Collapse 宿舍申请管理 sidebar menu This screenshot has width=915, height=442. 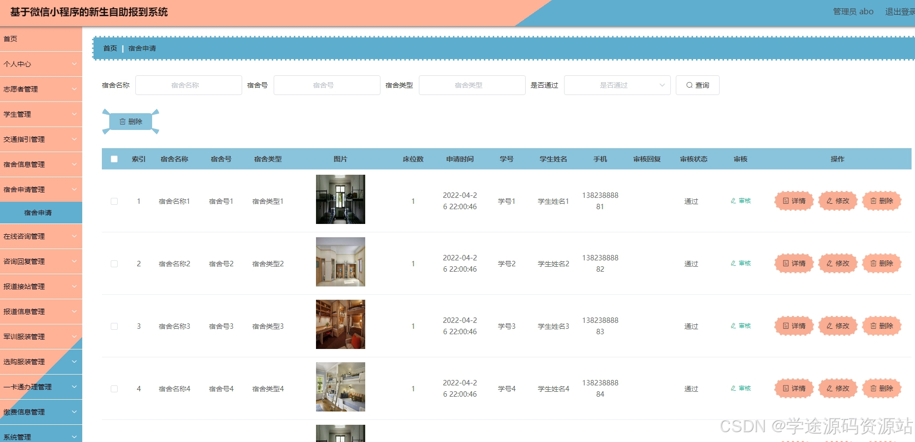point(41,189)
